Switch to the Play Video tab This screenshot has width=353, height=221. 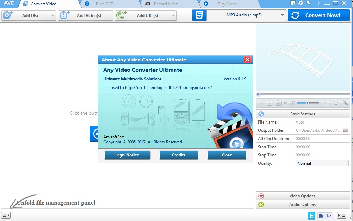pos(227,4)
